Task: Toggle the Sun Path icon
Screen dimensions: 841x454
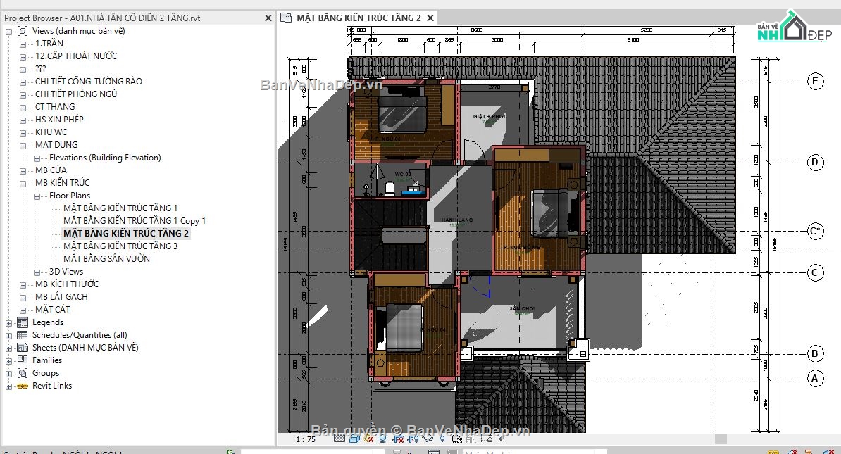Action: [368, 440]
